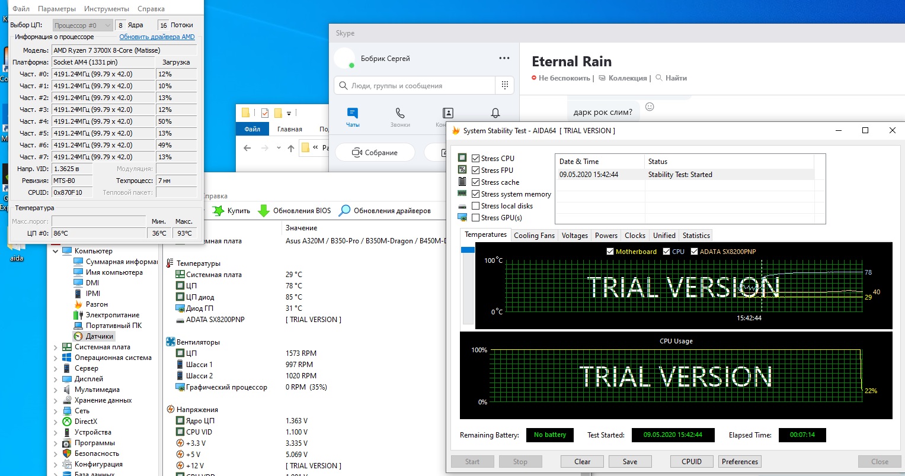The image size is (905, 476).
Task: Click the Explorer up-one-level arrow
Action: pos(290,148)
